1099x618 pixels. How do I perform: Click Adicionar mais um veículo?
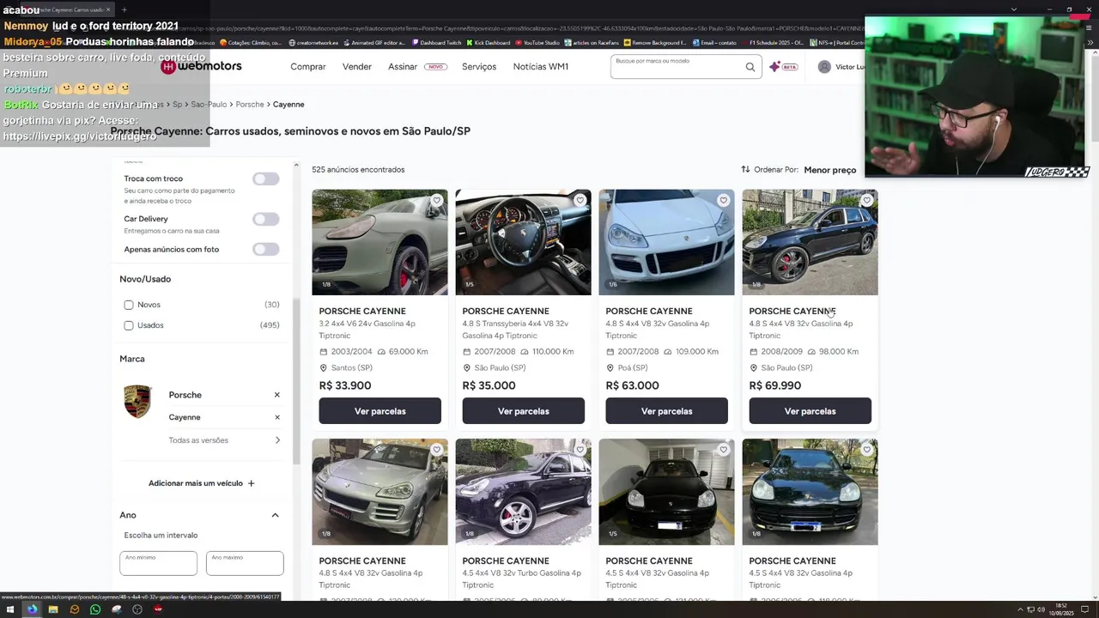[x=202, y=483]
